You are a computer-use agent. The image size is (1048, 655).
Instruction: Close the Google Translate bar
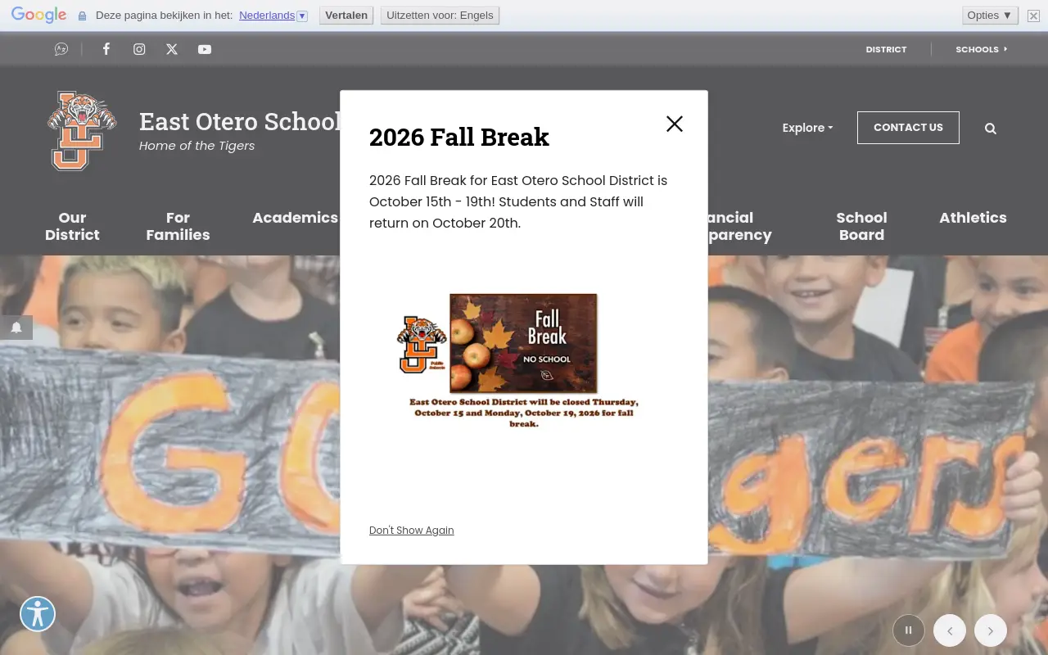[x=1034, y=16]
